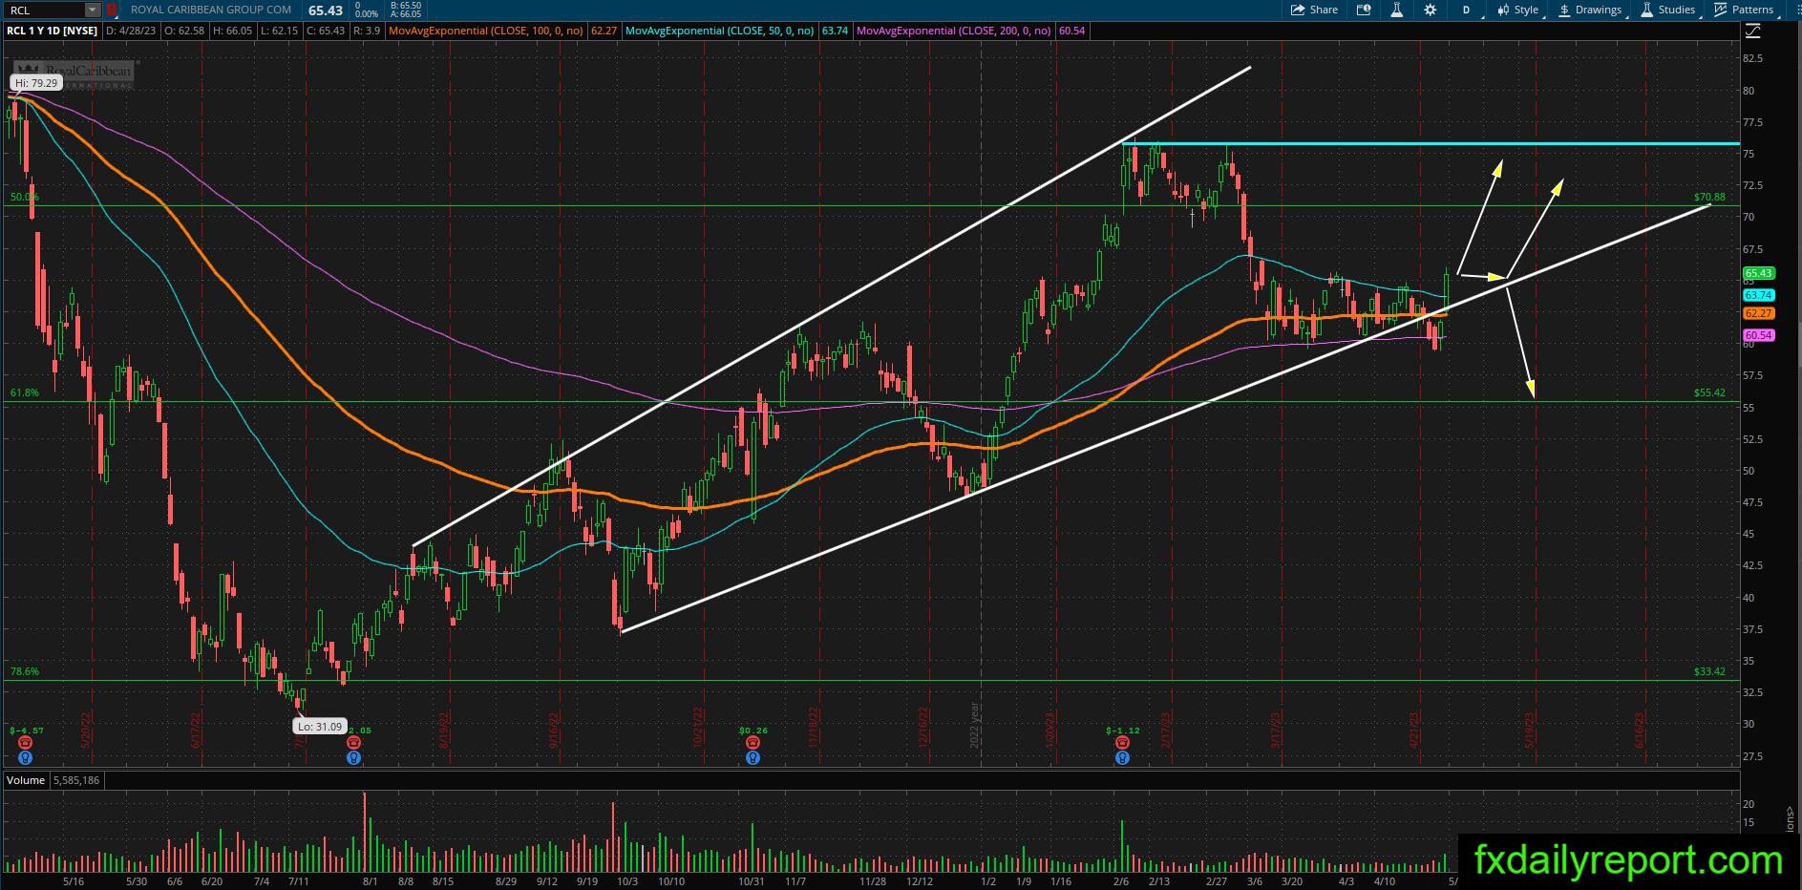Screen dimensions: 1802x890
Task: Click the S-curve icon above the price axis
Action: [1753, 31]
